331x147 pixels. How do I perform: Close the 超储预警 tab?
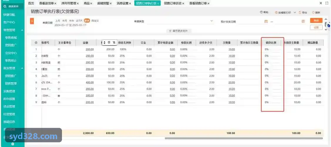tap(111, 3)
